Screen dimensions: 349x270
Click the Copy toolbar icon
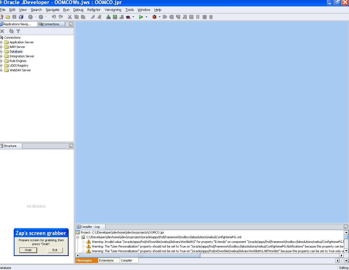pos(76,17)
